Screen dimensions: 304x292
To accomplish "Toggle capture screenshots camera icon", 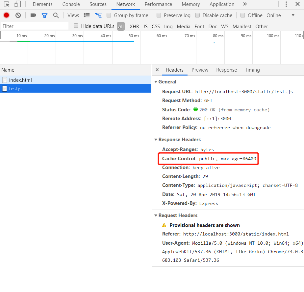I will click(33, 15).
